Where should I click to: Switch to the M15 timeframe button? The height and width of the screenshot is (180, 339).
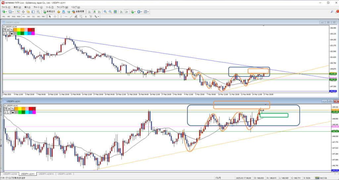[x=14, y=17]
